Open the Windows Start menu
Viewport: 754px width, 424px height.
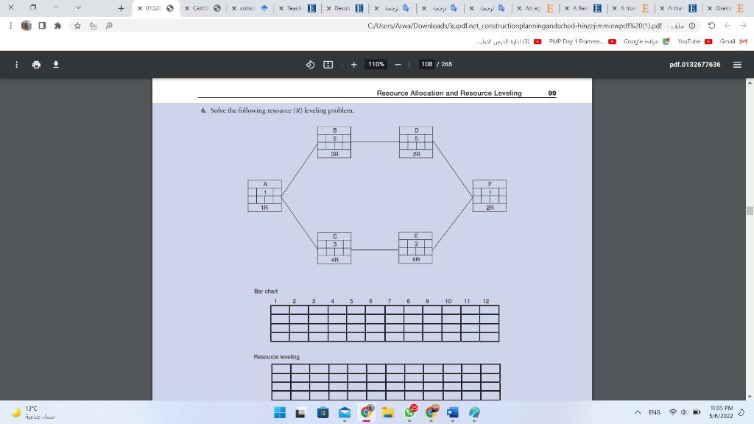(x=279, y=412)
